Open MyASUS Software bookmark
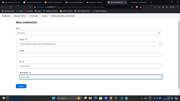The image size is (180, 101). pos(100,11)
